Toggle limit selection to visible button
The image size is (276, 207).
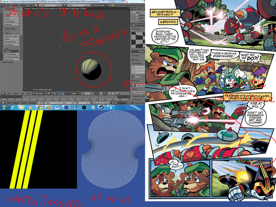92,94
